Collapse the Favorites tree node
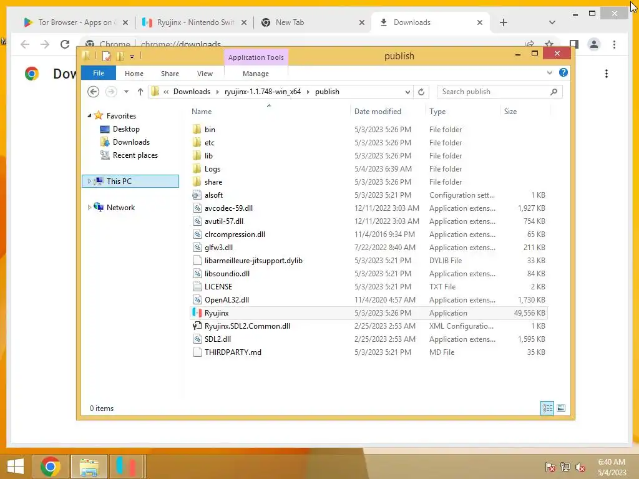Viewport: 639px width, 479px height. [89, 115]
